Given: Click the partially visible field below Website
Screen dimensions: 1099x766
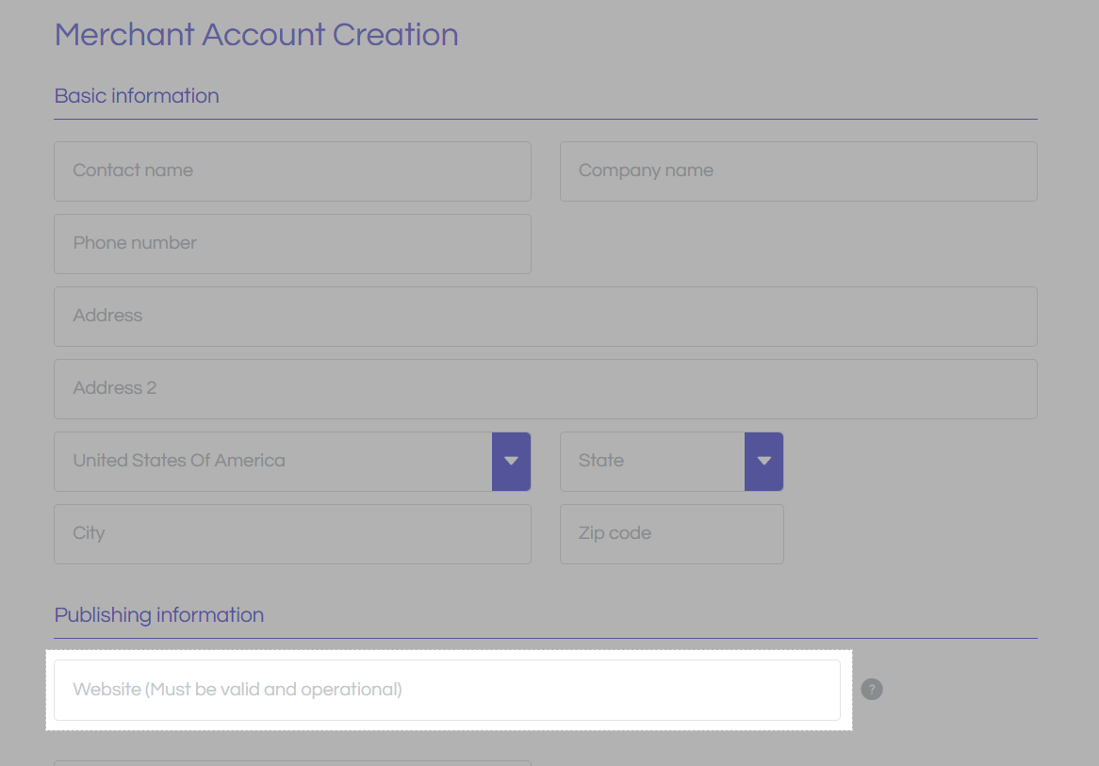Looking at the screenshot, I should click(x=292, y=763).
